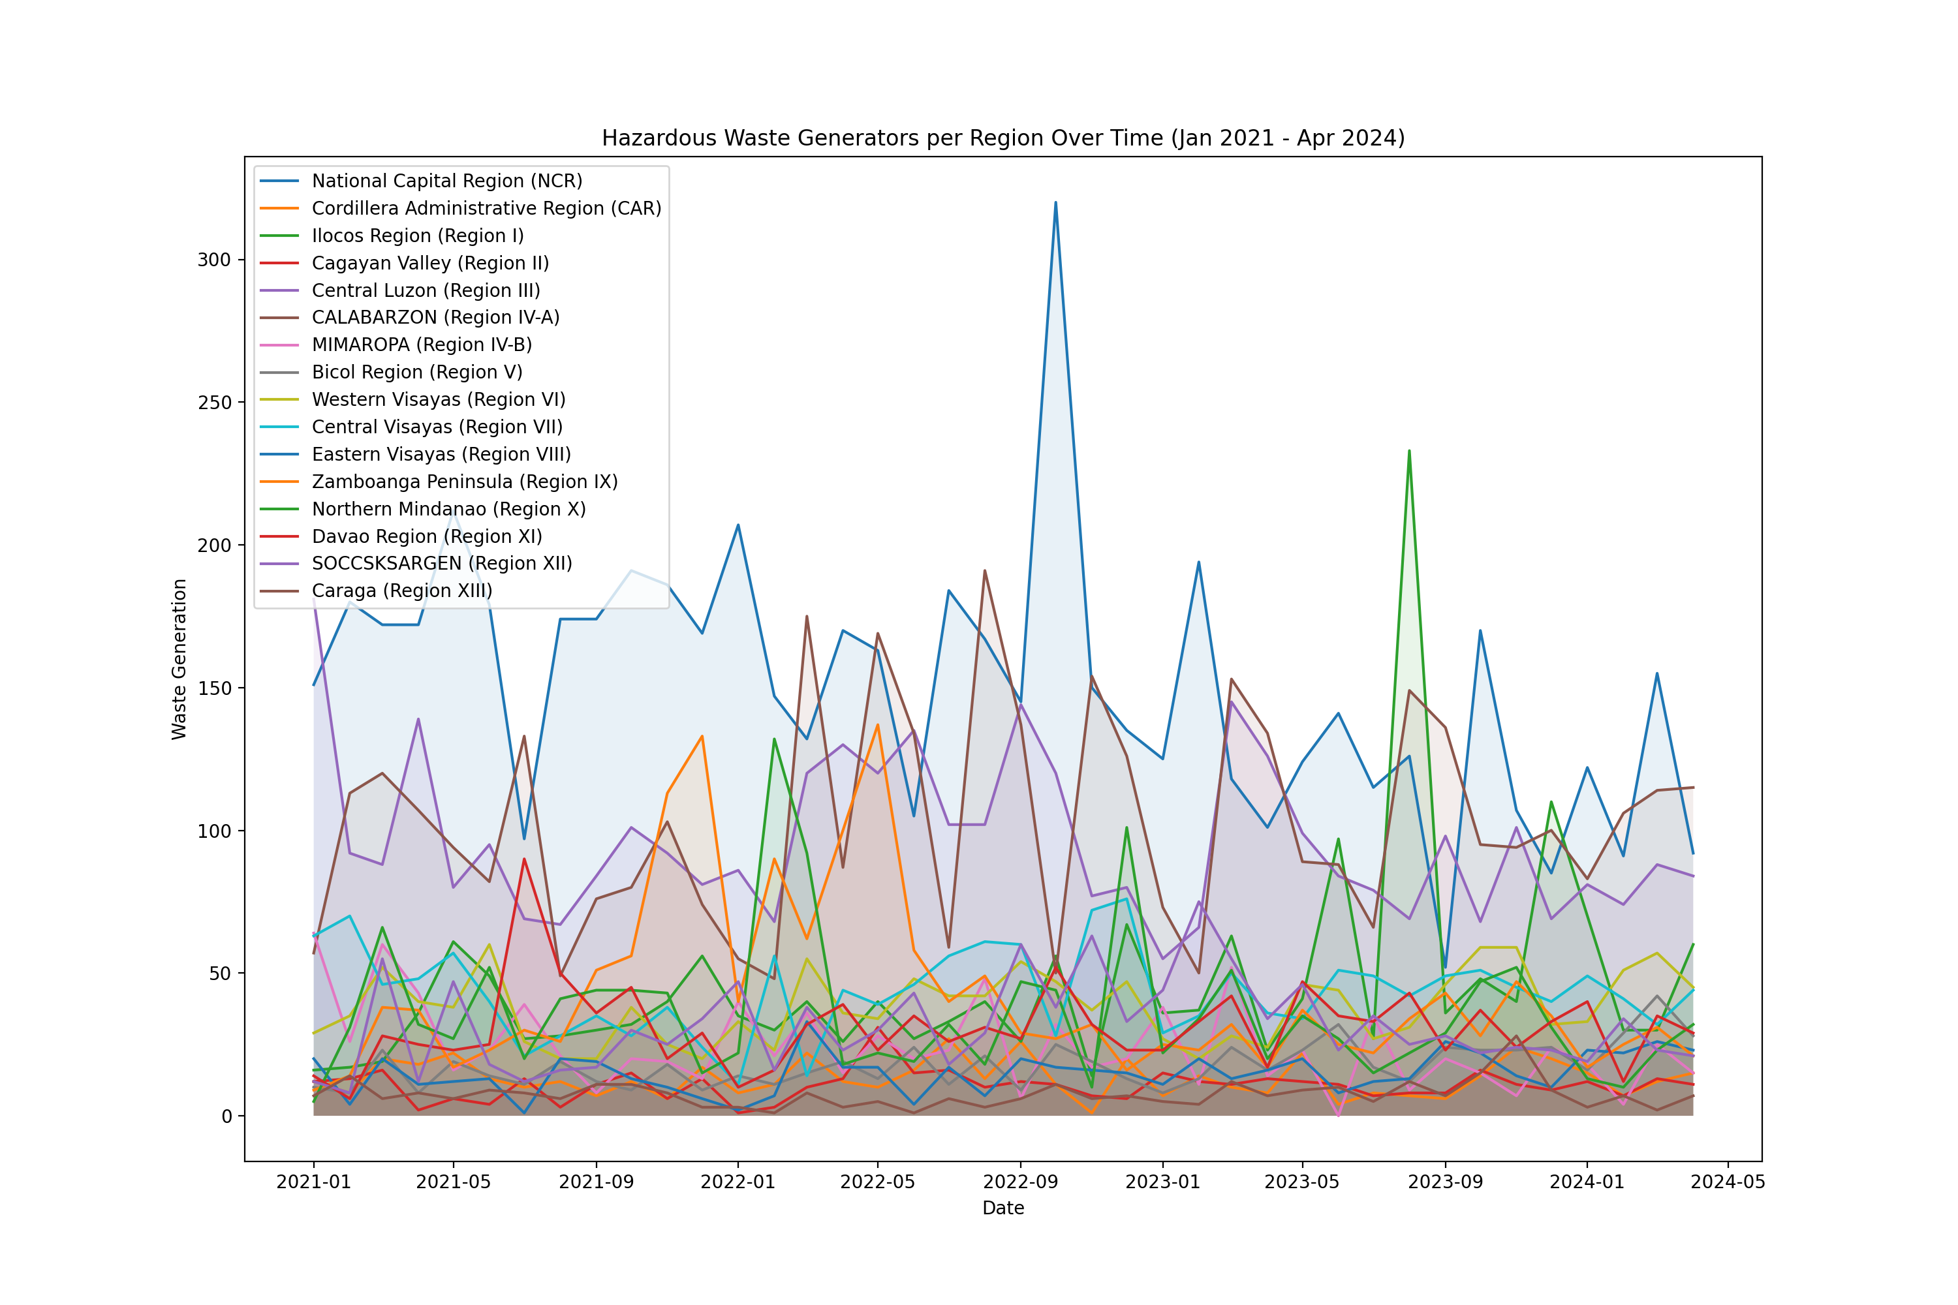Click the Cordillera Administrative Region (CAR) legend label
The width and height of the screenshot is (1958, 1305).
[x=487, y=208]
